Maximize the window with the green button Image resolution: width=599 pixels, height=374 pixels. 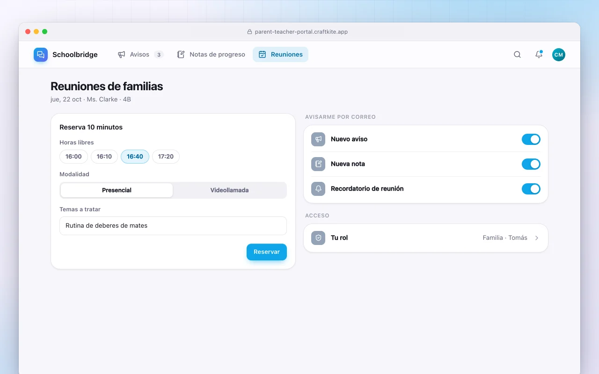(45, 32)
